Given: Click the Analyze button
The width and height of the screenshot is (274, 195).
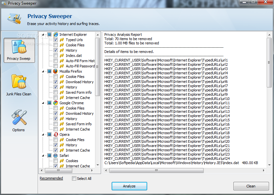Looking at the screenshot, I should coord(129,186).
